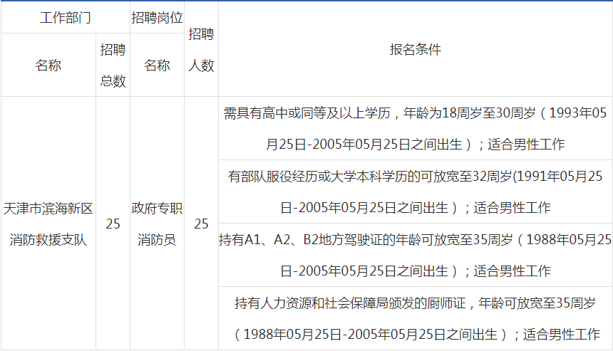The width and height of the screenshot is (613, 351).
Task: Click the 招聘人数 header cell
Action: 201,49
